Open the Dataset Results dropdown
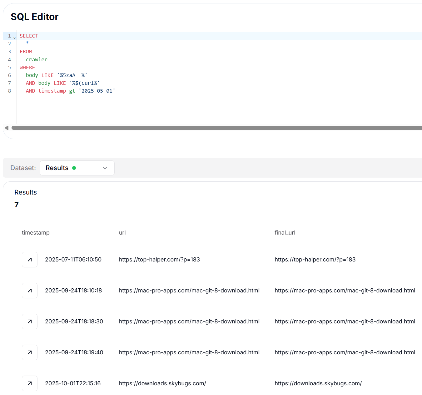The image size is (422, 395). point(77,168)
